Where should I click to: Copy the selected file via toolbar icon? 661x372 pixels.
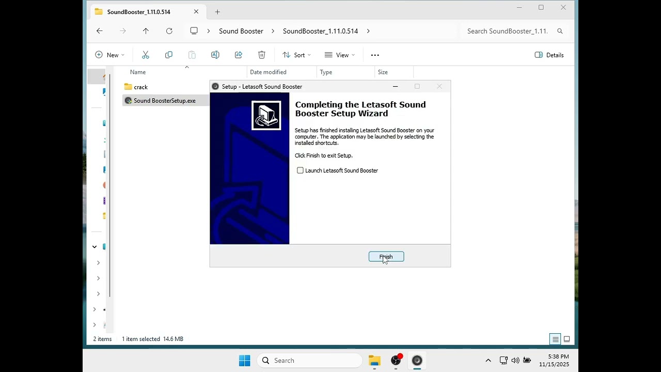point(169,55)
